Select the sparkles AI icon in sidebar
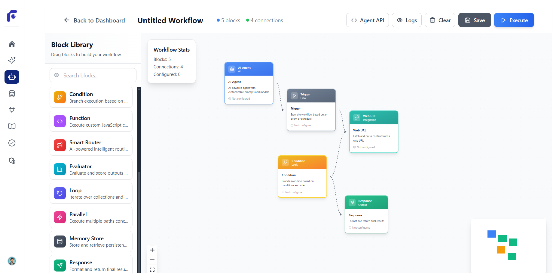 pyautogui.click(x=12, y=60)
